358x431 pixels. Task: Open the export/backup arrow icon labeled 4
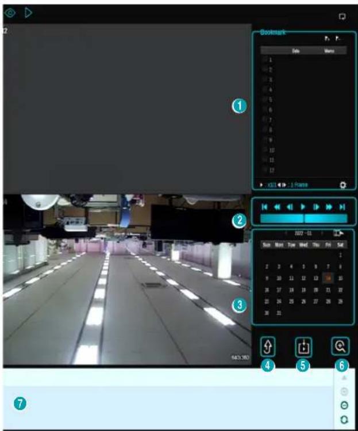(268, 347)
